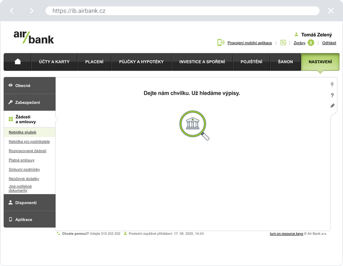
Task: Open the question mark help icon
Action: click(332, 95)
